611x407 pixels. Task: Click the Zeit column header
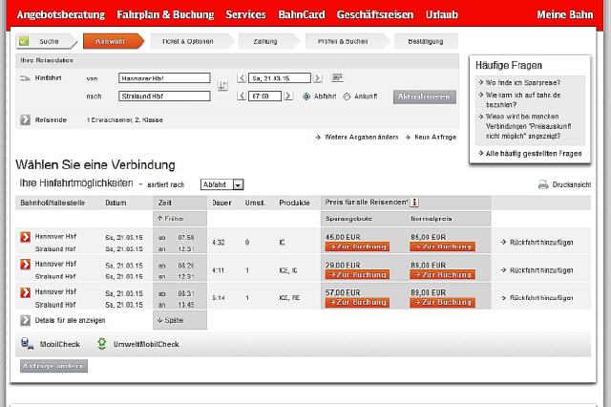165,203
